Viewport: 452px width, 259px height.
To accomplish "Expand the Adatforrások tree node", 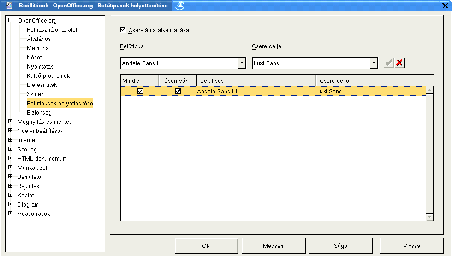I will point(10,213).
